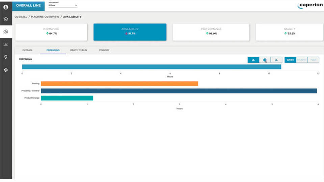This screenshot has width=324, height=182.
Task: Open the fan-shaped icon at sidebar bottom
Action: (x=6, y=70)
